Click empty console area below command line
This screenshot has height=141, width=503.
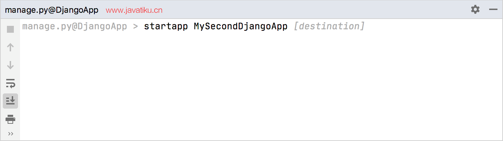point(259,86)
